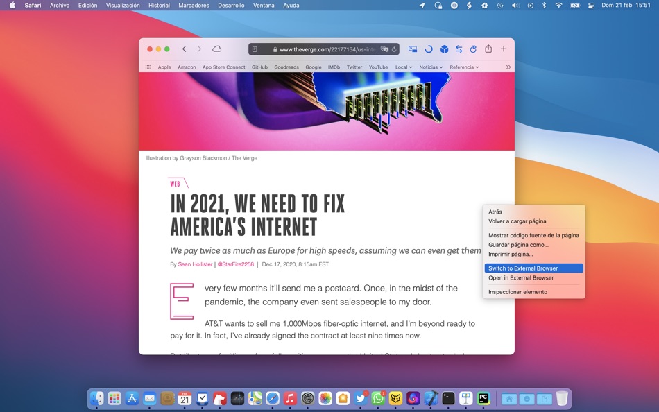The width and height of the screenshot is (659, 412).
Task: Open PyCharm in the Dock
Action: pyautogui.click(x=483, y=398)
